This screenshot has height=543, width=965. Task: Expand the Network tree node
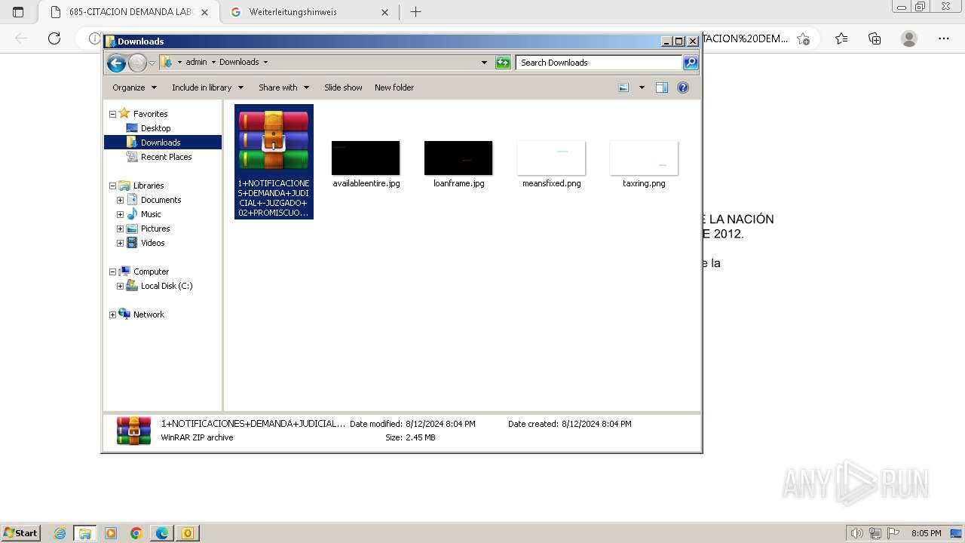(112, 315)
